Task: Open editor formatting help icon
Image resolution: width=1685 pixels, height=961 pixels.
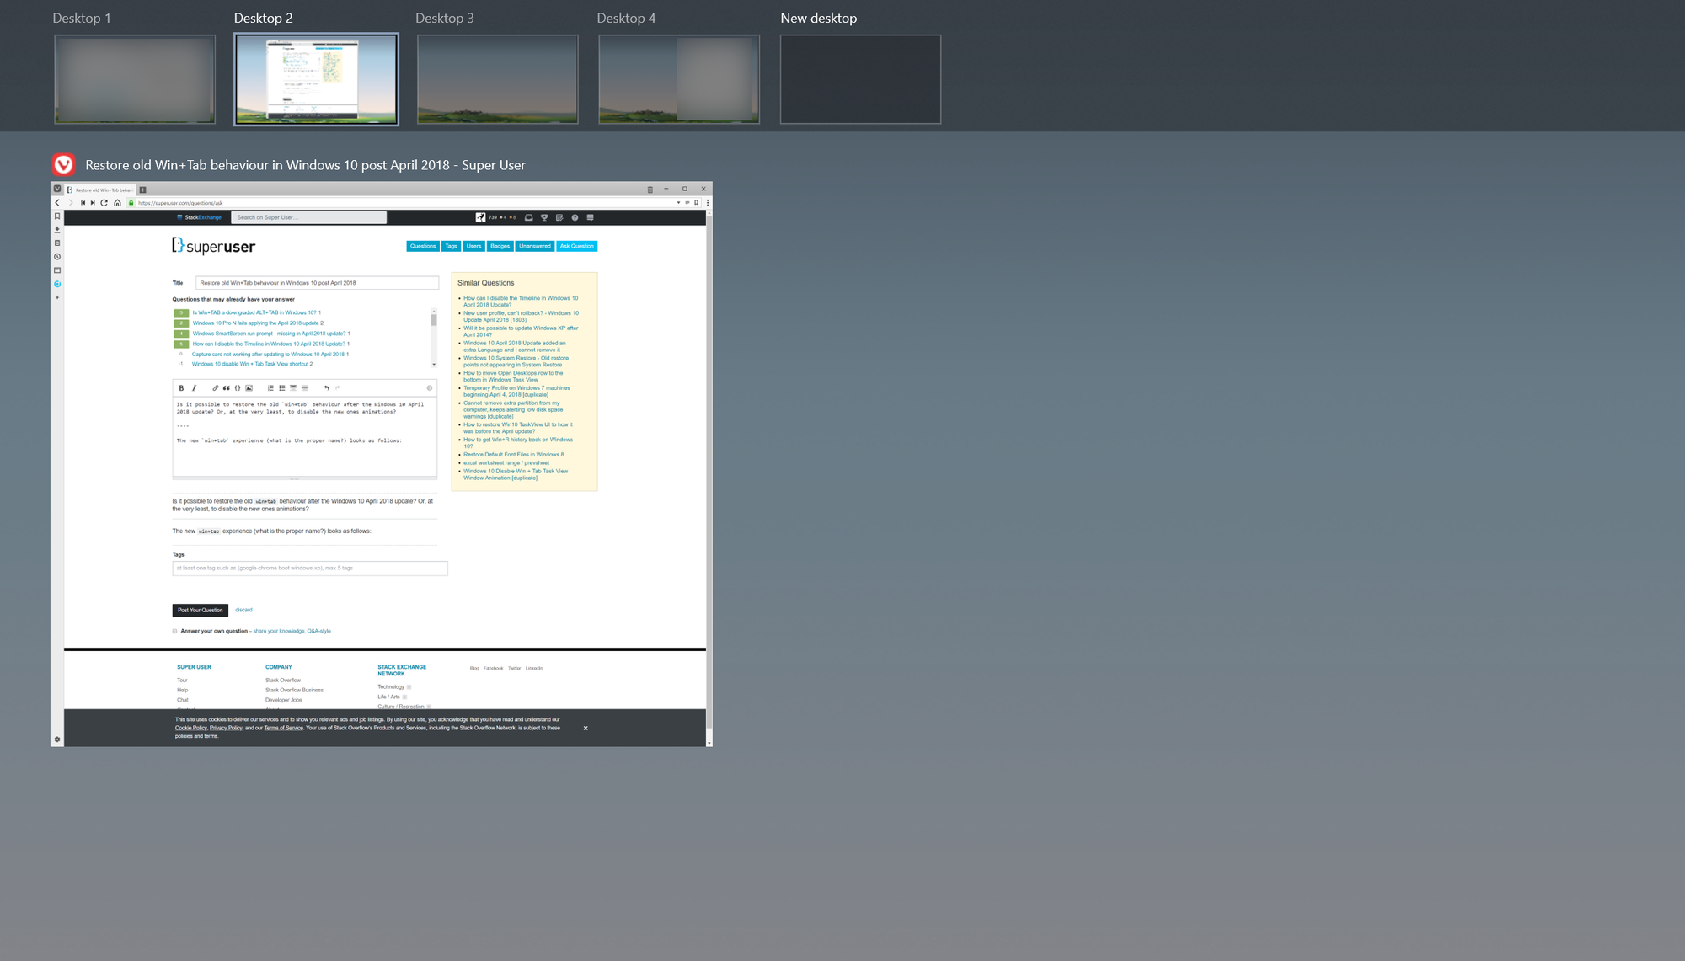Action: tap(429, 388)
